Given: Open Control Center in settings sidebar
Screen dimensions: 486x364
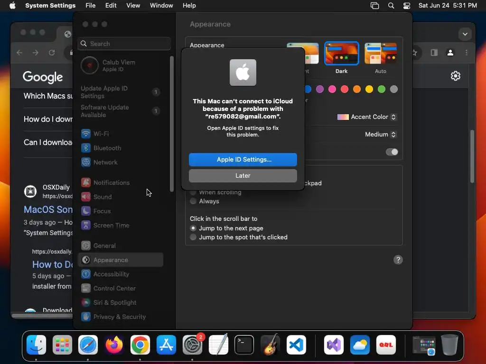Looking at the screenshot, I should point(121,289).
